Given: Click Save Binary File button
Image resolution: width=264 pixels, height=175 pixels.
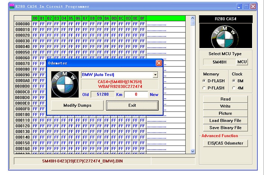Looking at the screenshot, I should point(225,128).
